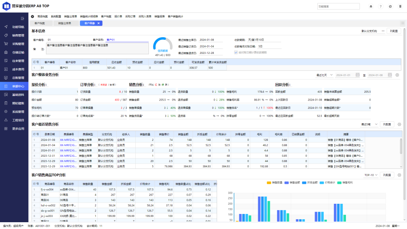The height and width of the screenshot is (229, 407).
Task: Click the 备注 remarks text area
Action: (97, 49)
